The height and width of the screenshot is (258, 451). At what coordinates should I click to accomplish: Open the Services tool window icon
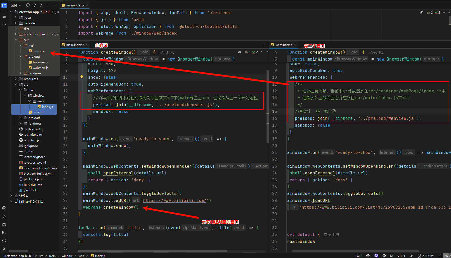point(4,208)
